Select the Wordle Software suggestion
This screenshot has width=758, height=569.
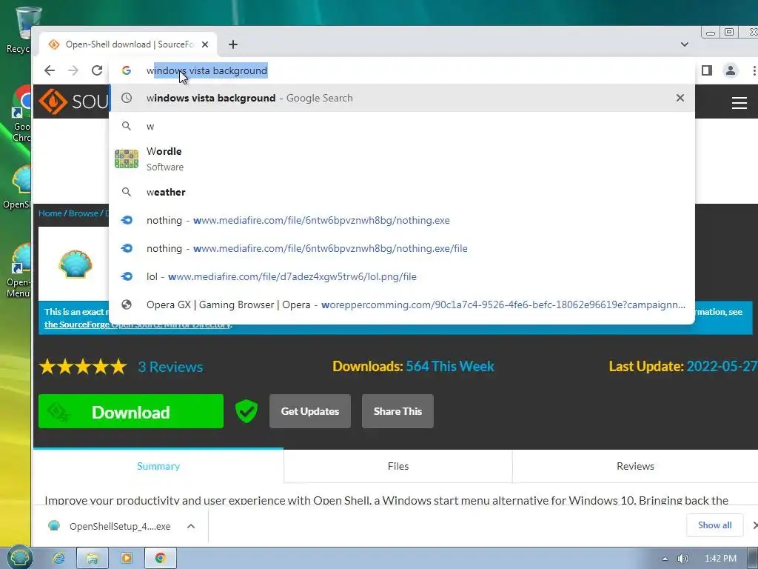pyautogui.click(x=402, y=159)
